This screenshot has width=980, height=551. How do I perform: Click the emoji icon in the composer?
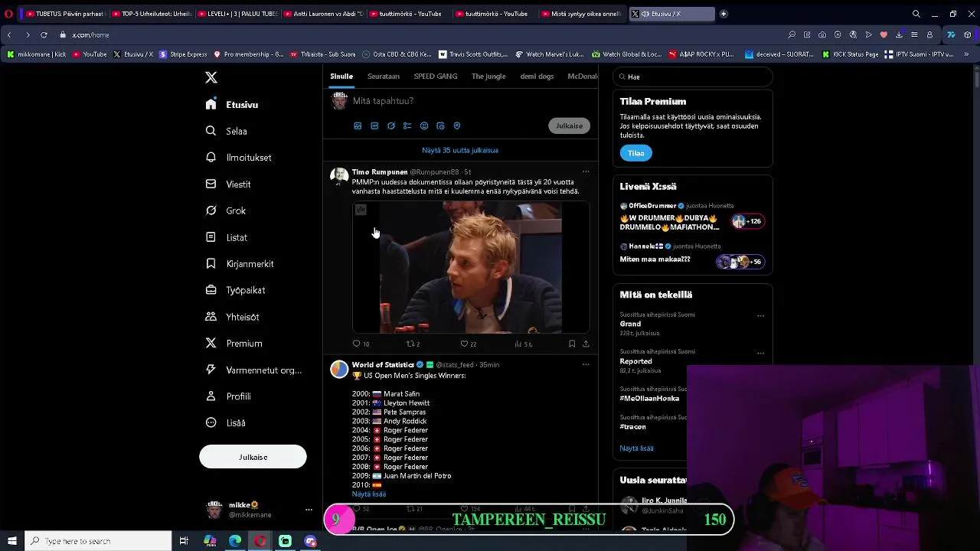click(424, 126)
